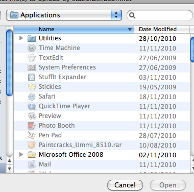This screenshot has width=194, height=192.
Task: Select the StuffIt Expander entry
Action: point(62,77)
